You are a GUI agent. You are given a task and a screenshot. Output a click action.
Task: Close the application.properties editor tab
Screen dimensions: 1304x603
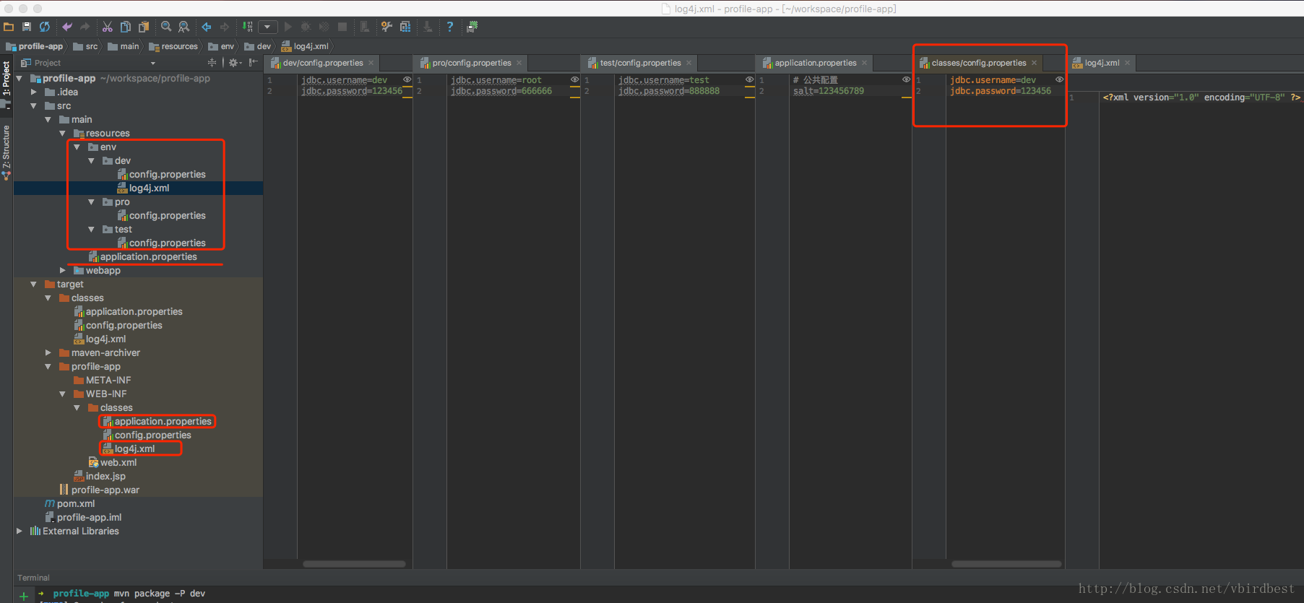(864, 63)
